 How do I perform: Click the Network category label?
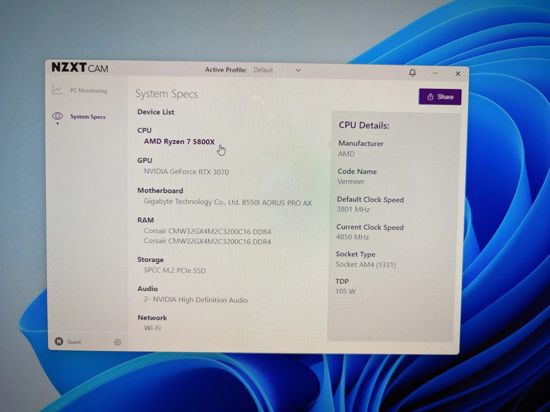pyautogui.click(x=152, y=318)
